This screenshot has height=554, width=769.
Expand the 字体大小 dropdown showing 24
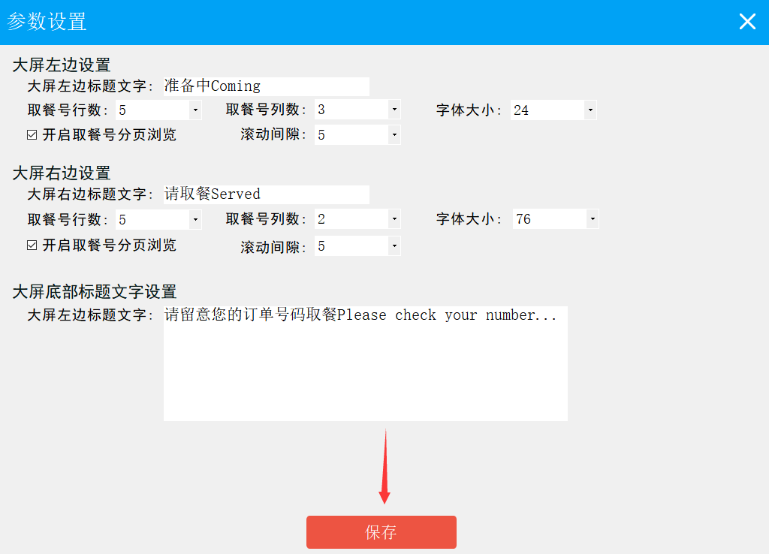[590, 110]
